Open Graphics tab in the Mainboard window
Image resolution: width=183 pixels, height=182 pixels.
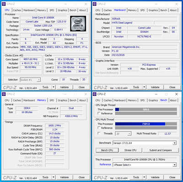point(153,10)
